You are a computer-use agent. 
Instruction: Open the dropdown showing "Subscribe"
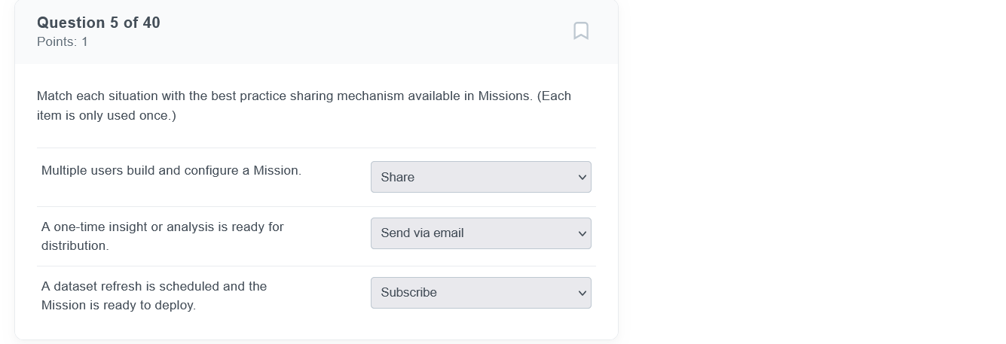[480, 293]
